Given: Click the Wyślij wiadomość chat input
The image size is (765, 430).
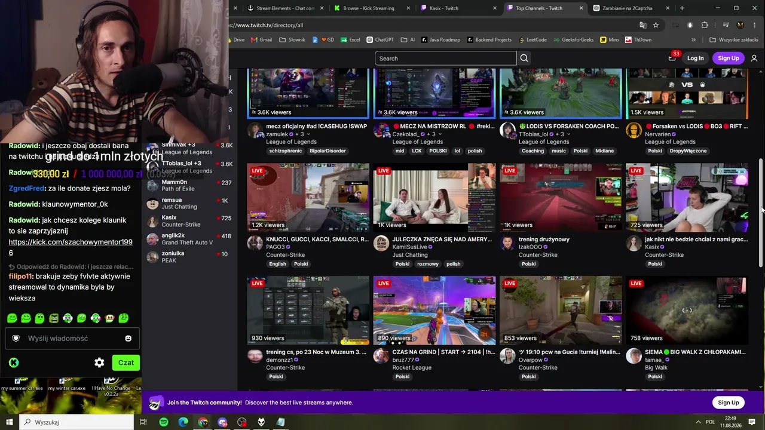Looking at the screenshot, I should pos(72,338).
